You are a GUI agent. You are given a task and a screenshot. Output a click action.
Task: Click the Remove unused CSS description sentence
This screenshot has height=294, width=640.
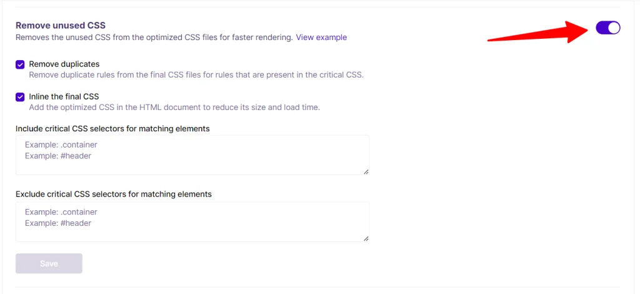154,38
